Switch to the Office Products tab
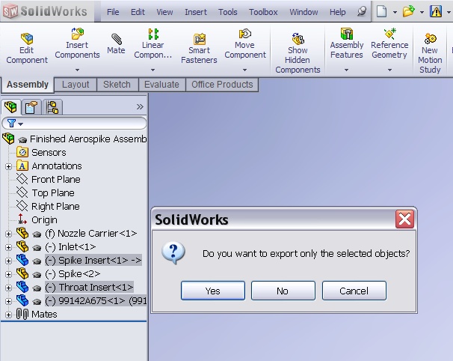The width and height of the screenshot is (453, 361). tap(222, 85)
